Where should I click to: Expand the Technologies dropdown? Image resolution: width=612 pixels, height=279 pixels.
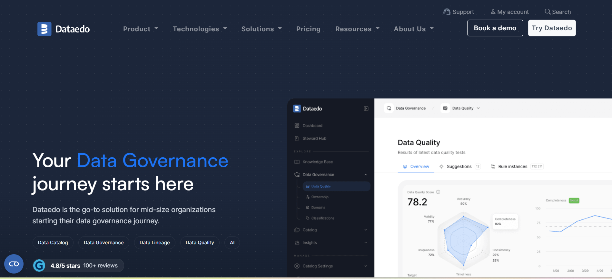tap(200, 29)
